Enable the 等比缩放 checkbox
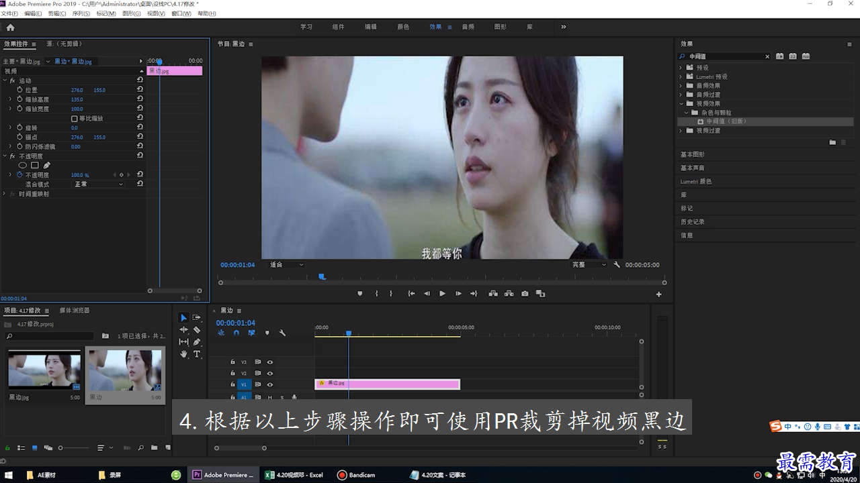Screen dimensions: 860x483 coord(74,118)
